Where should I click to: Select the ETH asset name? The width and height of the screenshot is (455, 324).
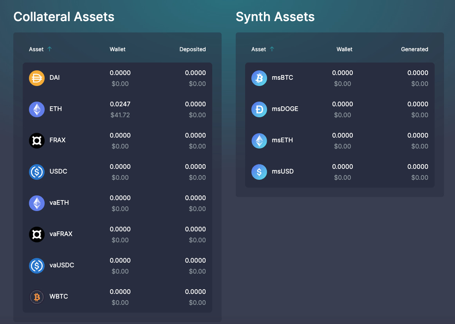point(56,109)
